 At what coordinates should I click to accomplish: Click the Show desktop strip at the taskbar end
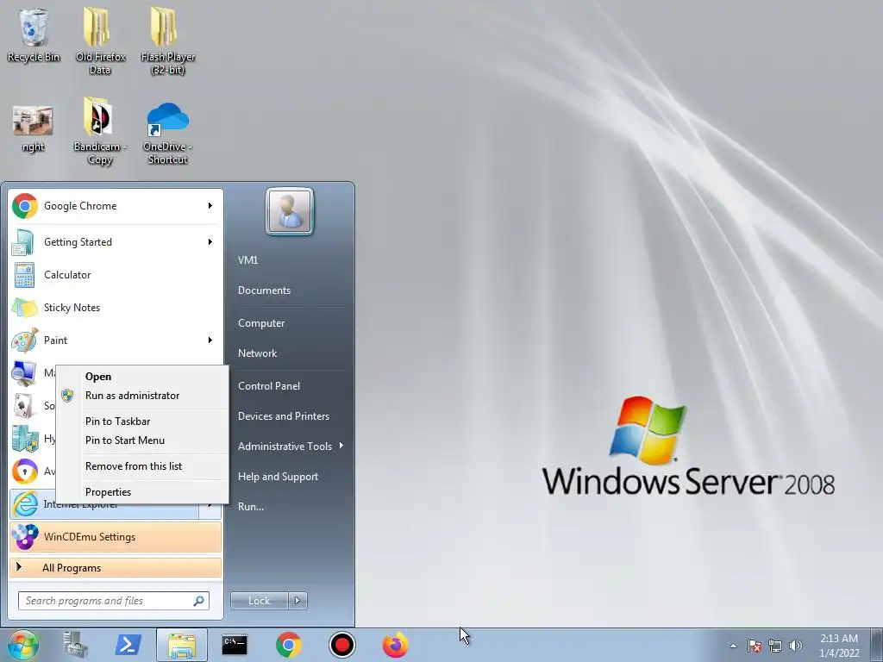(876, 645)
